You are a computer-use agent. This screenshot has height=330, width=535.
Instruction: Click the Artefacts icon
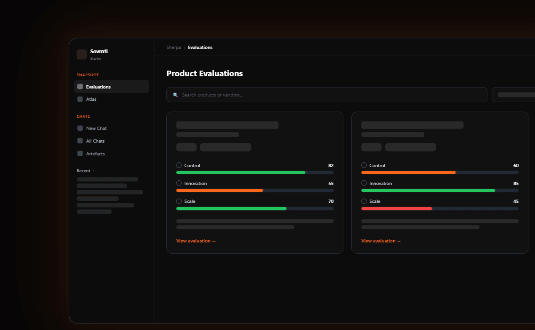coord(80,153)
